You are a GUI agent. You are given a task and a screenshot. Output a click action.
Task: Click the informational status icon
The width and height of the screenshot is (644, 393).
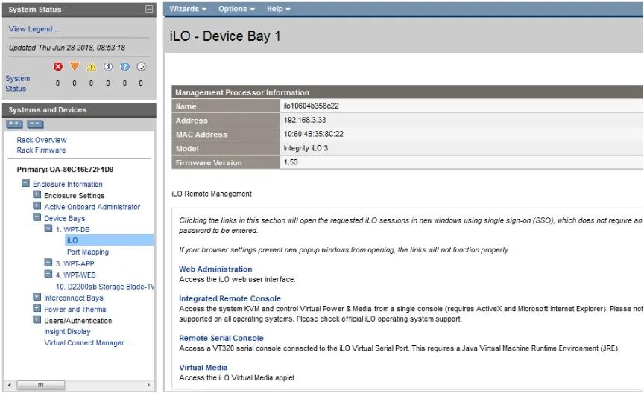pos(108,67)
